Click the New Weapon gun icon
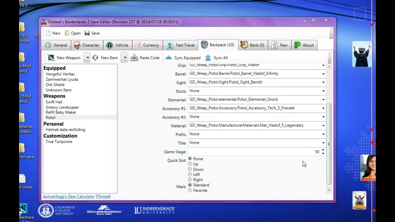 [51, 58]
